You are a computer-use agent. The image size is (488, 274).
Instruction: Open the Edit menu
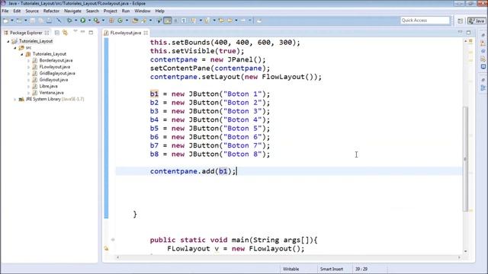(17, 11)
